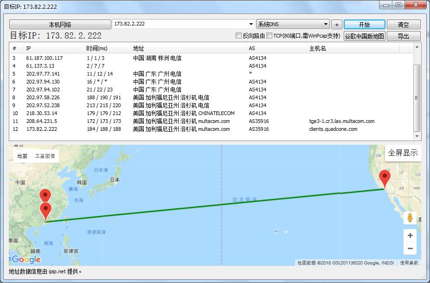
Task: Enable the 反向路由 checkbox
Action: (x=239, y=36)
